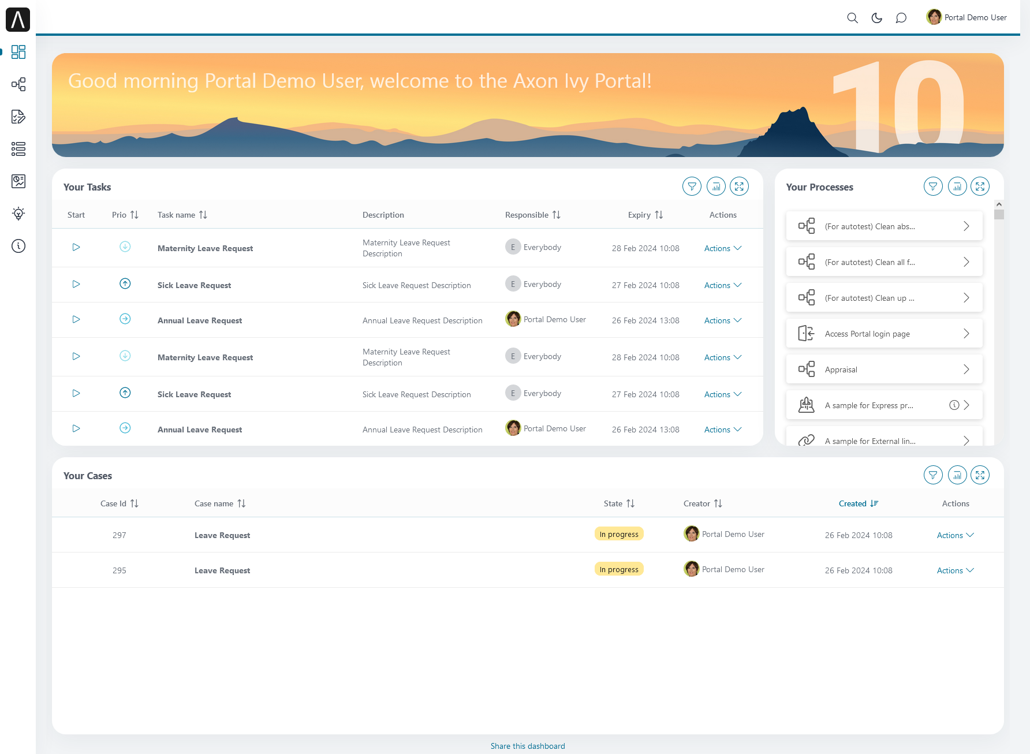The width and height of the screenshot is (1030, 754).
Task: Start the first Maternity Leave Request task
Action: [76, 247]
